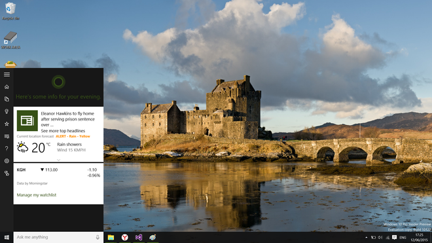Click the microphone icon in search box
The height and width of the screenshot is (243, 432).
[98, 237]
